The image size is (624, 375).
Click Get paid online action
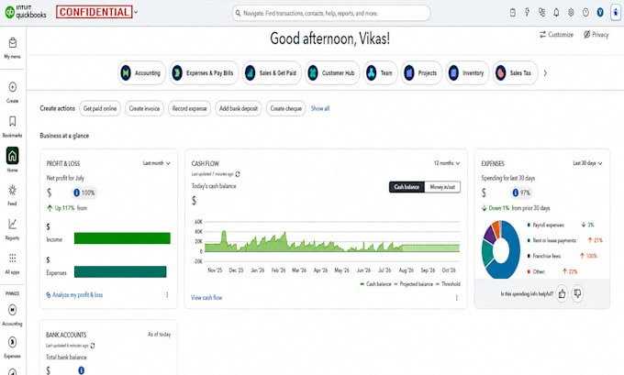(x=100, y=108)
